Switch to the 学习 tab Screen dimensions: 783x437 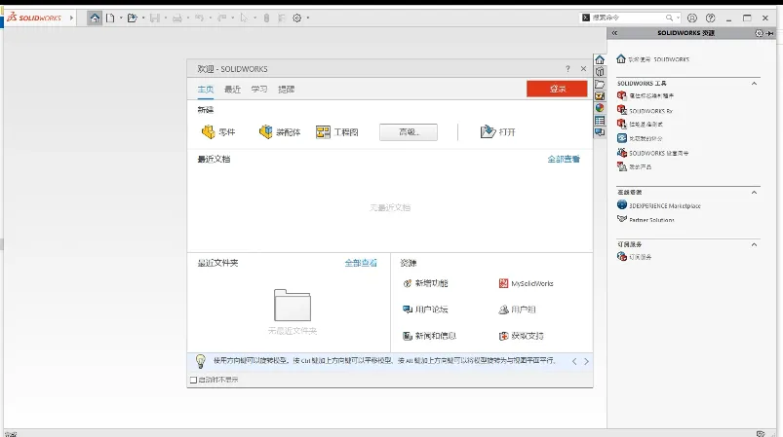[x=259, y=90]
